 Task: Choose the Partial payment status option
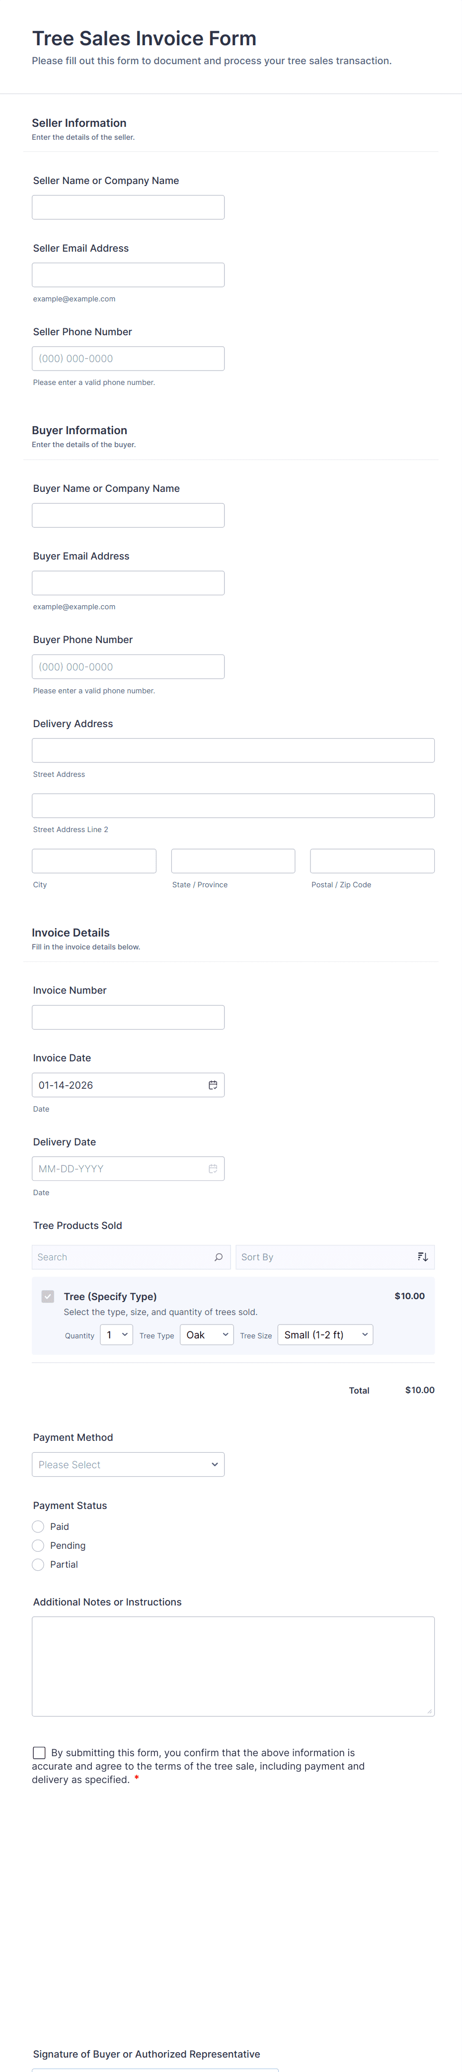point(39,1565)
